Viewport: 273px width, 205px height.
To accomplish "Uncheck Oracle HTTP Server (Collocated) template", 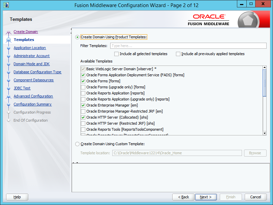I will tap(83, 117).
